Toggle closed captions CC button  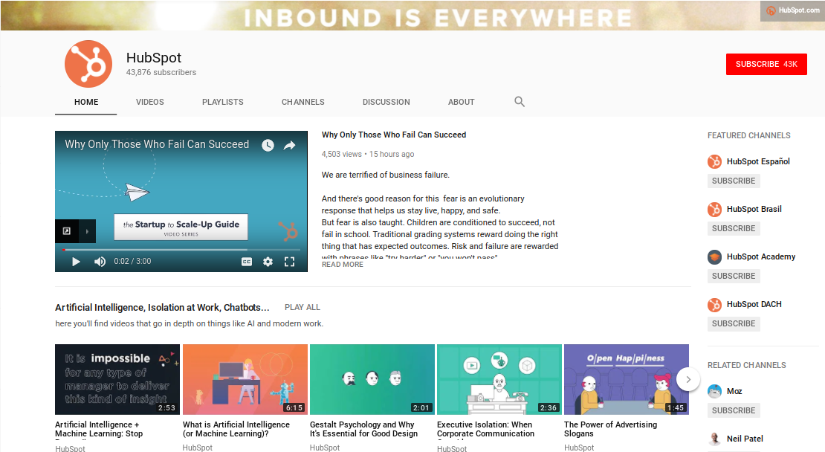coord(247,262)
